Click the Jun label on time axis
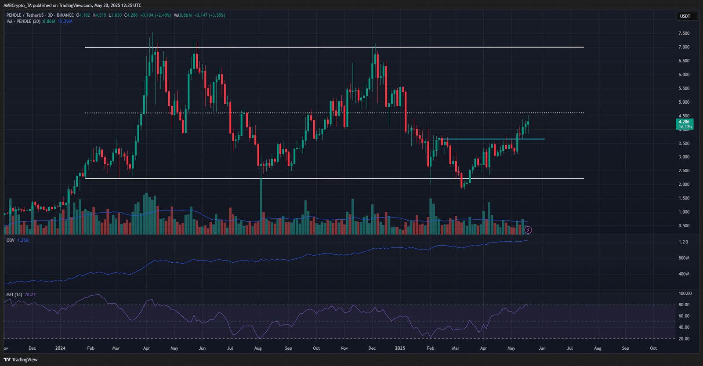The width and height of the screenshot is (703, 366). point(542,348)
